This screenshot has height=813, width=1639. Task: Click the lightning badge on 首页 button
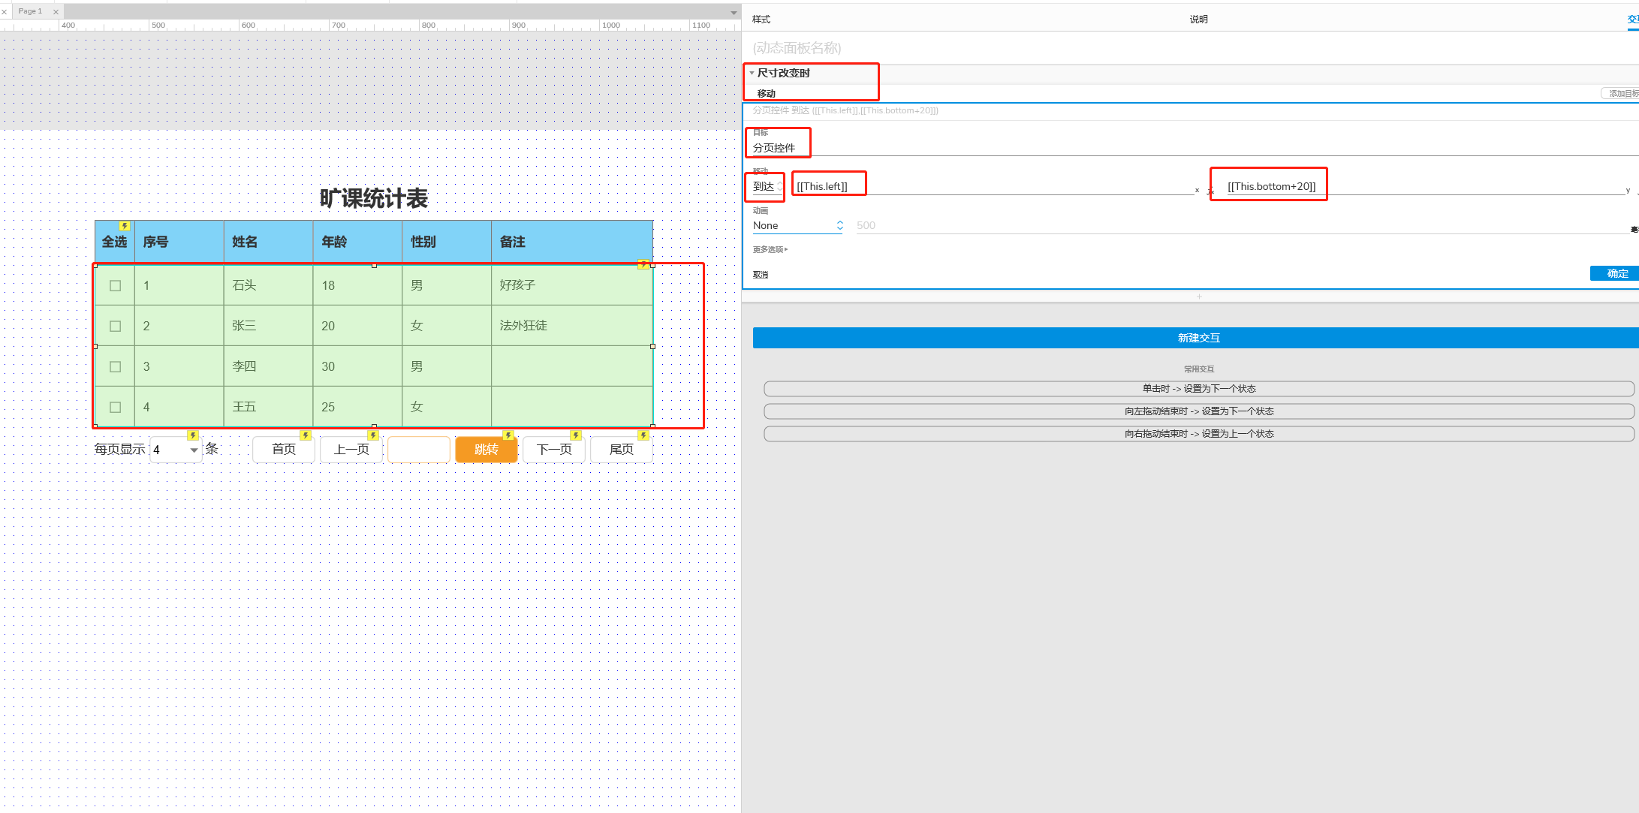(x=305, y=435)
